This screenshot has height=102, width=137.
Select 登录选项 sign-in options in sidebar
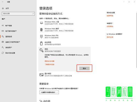[8, 37]
